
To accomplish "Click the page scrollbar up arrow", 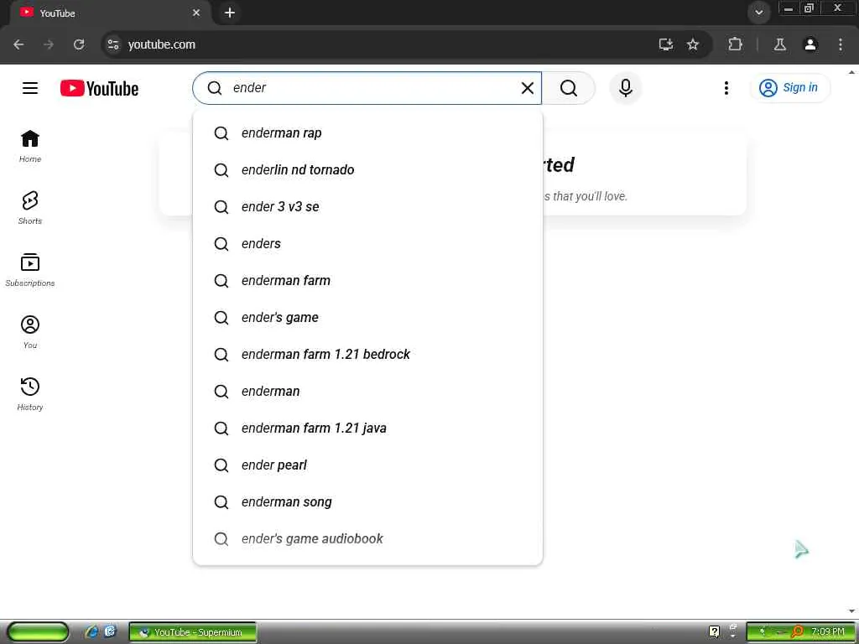I will tap(852, 72).
